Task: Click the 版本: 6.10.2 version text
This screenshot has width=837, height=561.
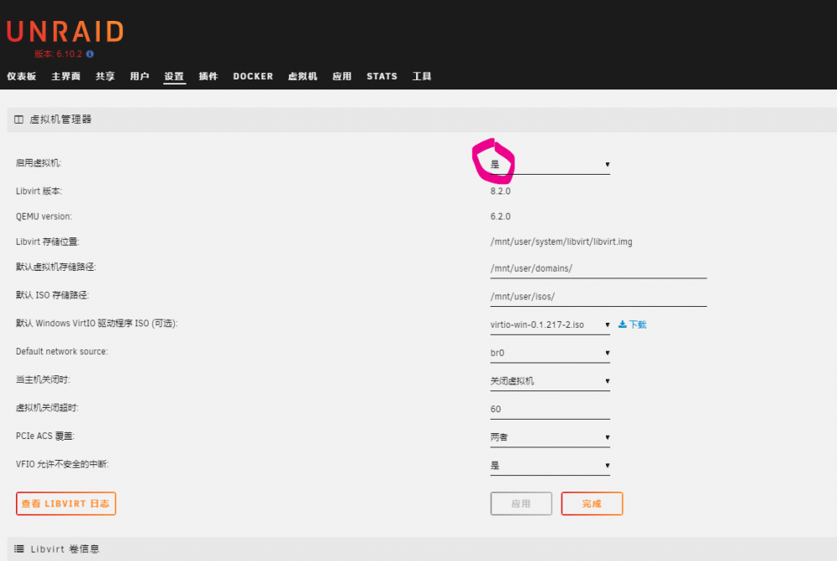Action: (x=59, y=54)
